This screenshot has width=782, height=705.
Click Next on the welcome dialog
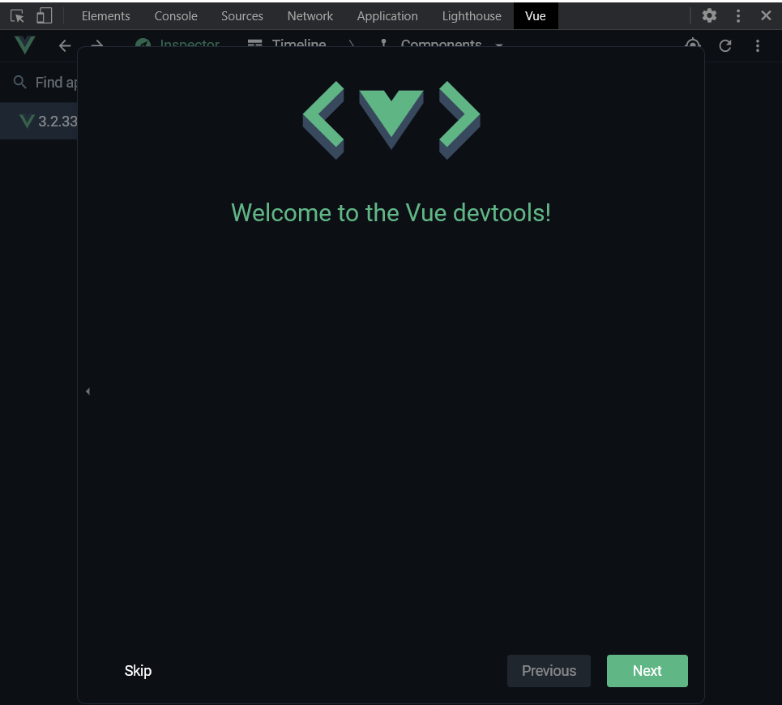[647, 670]
